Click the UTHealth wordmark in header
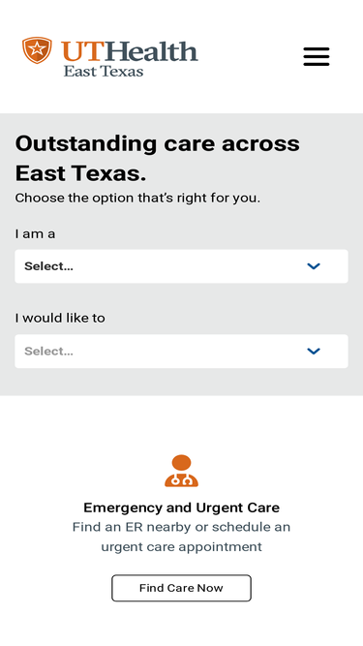This screenshot has width=363, height=646. click(130, 51)
